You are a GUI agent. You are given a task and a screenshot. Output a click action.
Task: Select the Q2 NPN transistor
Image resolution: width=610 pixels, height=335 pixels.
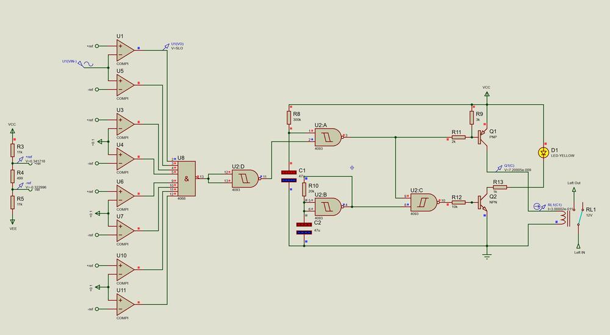click(484, 201)
